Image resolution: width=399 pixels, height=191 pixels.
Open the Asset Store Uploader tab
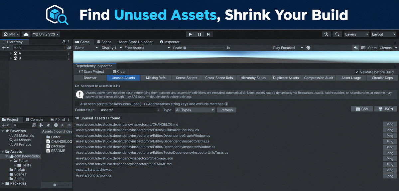(136, 42)
